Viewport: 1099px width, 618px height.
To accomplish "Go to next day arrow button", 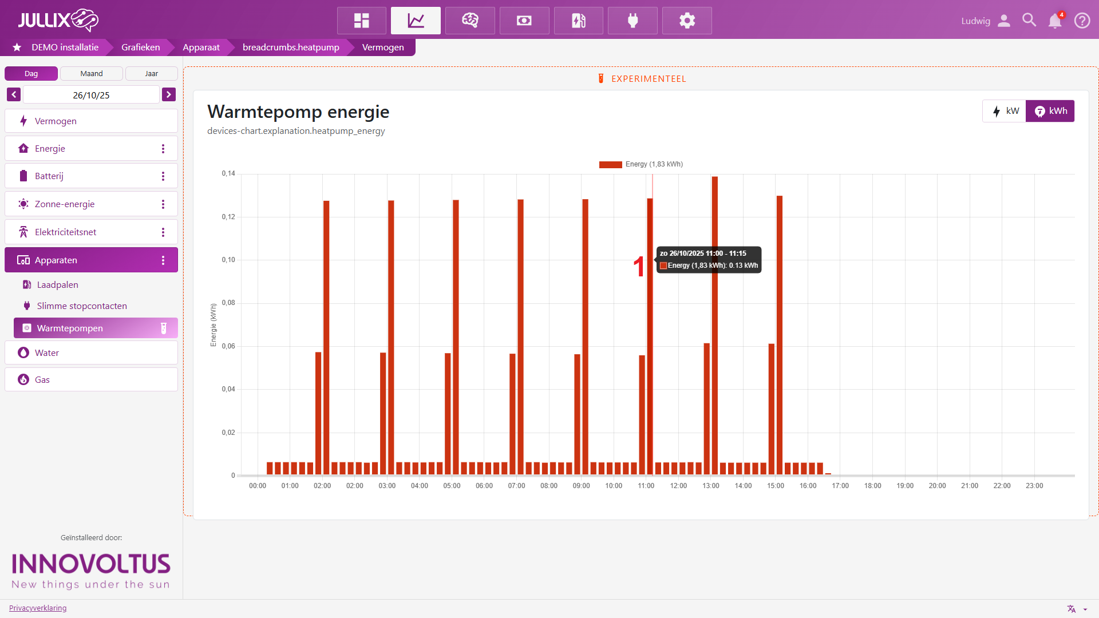I will point(168,94).
